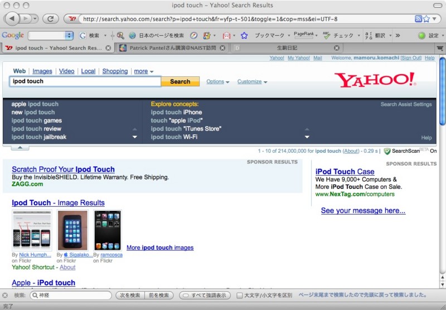The width and height of the screenshot is (446, 310).
Task: Click the tab list icon at the right end of the tab bar
Action: tap(440, 48)
